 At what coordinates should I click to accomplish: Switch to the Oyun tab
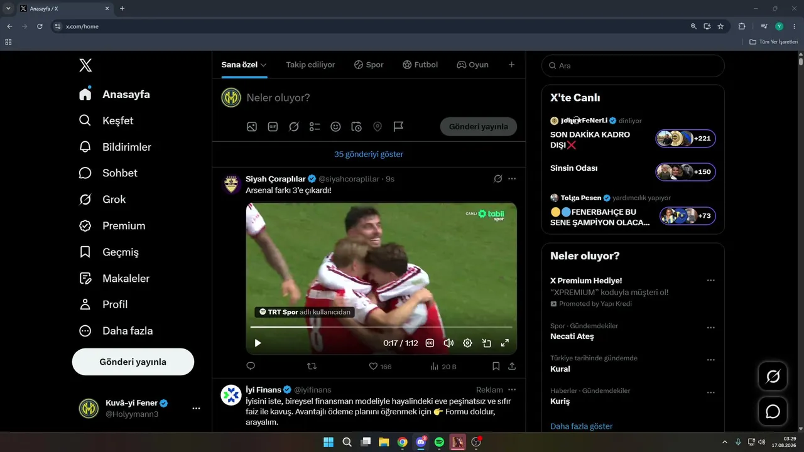tap(472, 65)
